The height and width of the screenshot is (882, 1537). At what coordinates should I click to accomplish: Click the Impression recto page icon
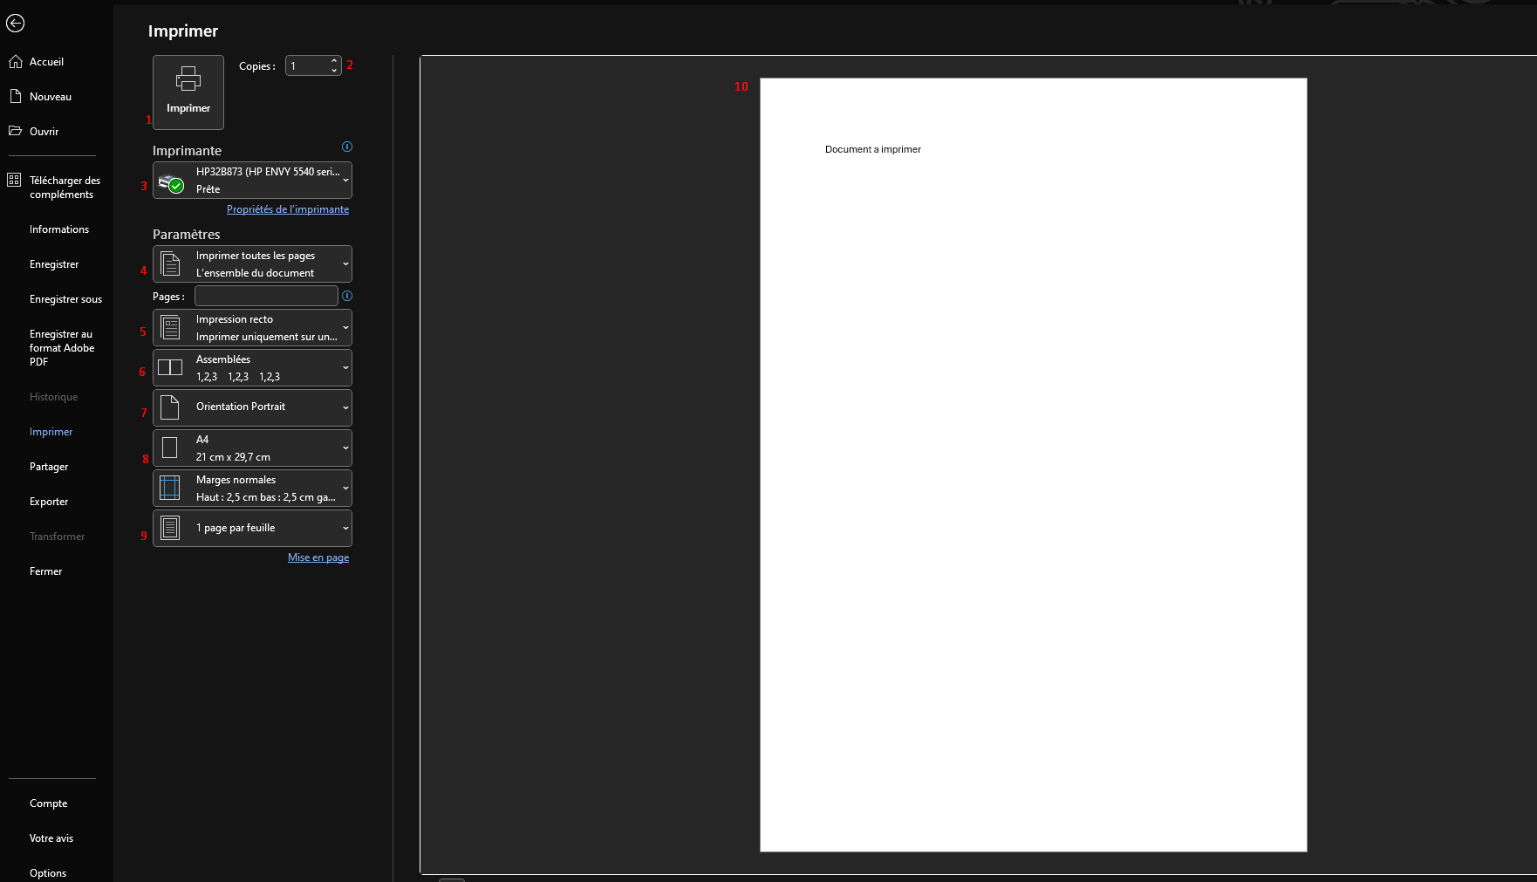pyautogui.click(x=171, y=327)
